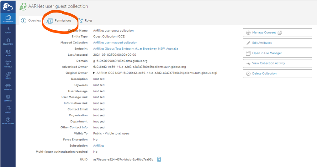Open the Console sidebar icon
The height and width of the screenshot is (167, 317).
pos(8,64)
